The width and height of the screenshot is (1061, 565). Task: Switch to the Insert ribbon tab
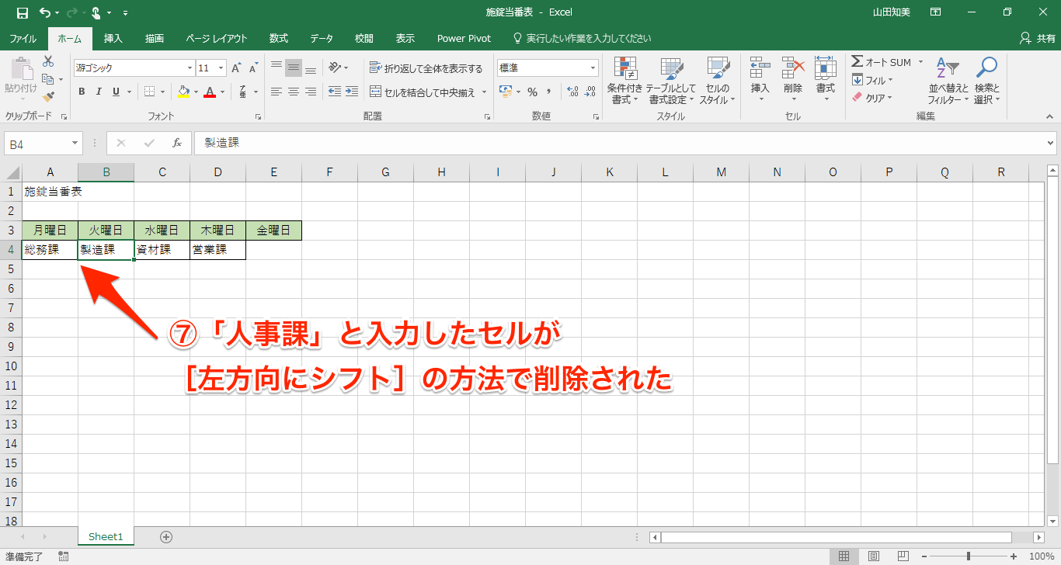pyautogui.click(x=113, y=38)
